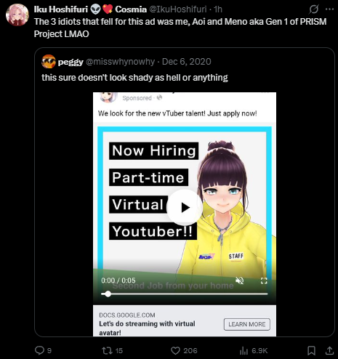The image size is (338, 359).
Task: Play the Now Hiring video
Action: click(185, 207)
